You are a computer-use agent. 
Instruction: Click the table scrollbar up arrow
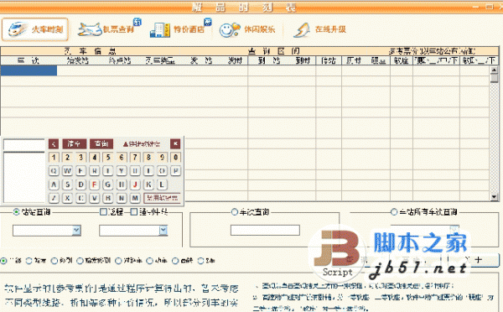pos(494,70)
